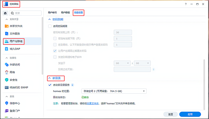Click the 应用 button
The image size is (209, 119).
[x=190, y=114]
